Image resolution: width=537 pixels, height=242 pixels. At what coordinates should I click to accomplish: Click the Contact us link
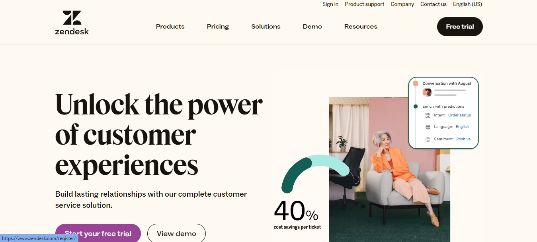433,4
